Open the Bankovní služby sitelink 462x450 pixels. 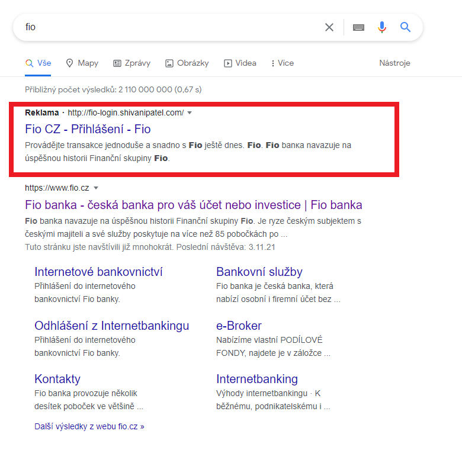259,272
